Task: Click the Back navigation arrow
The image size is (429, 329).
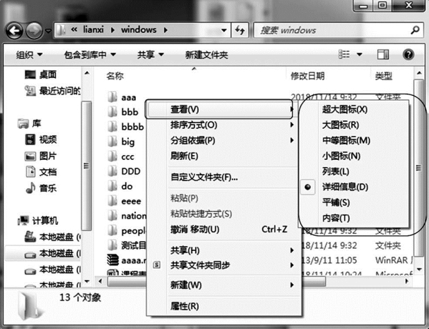Action: (14, 30)
